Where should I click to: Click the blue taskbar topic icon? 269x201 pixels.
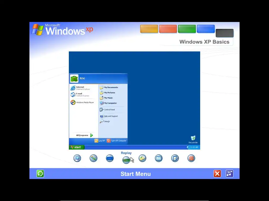(110, 158)
